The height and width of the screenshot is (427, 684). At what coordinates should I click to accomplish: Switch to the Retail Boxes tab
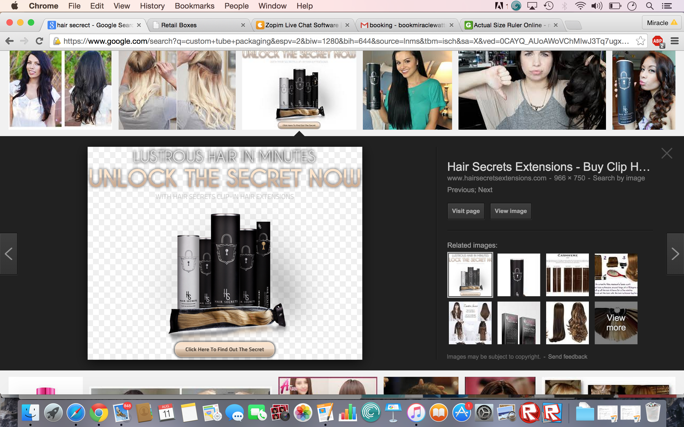179,25
